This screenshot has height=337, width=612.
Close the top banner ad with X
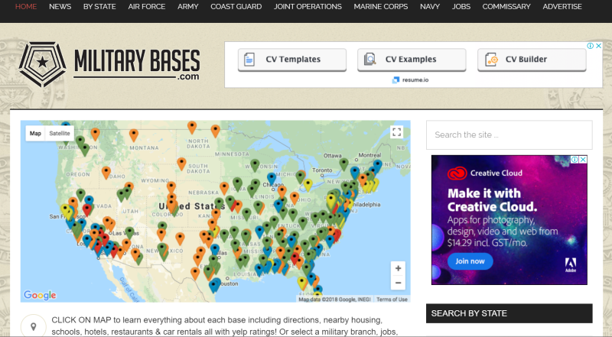(x=598, y=46)
